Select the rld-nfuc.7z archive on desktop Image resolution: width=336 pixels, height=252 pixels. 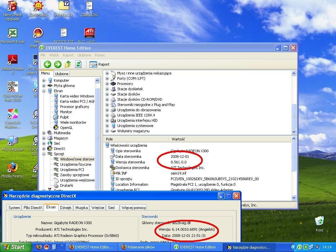point(64,9)
